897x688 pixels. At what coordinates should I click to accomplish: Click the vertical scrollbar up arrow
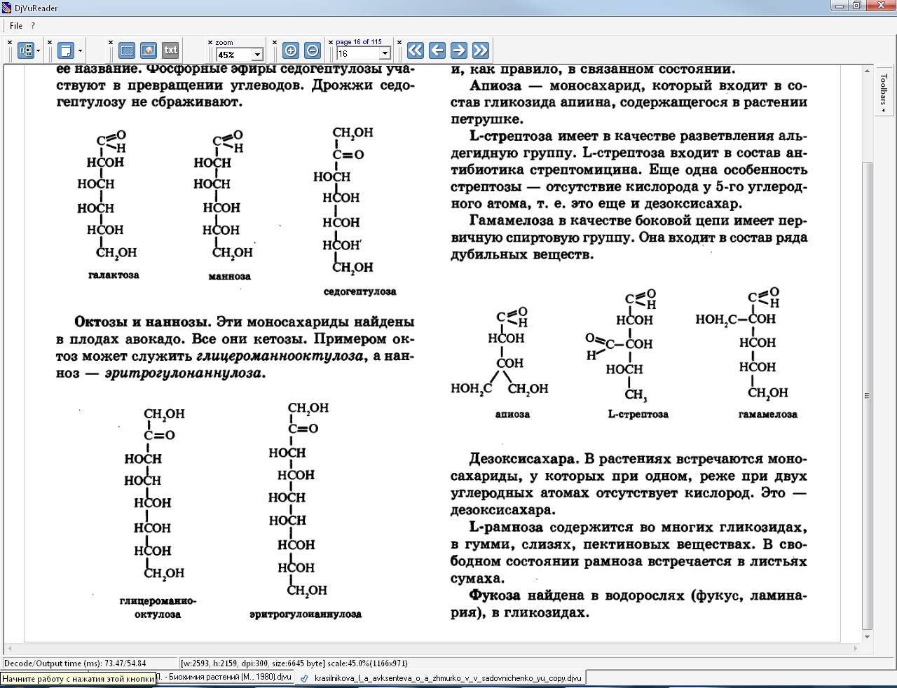868,71
